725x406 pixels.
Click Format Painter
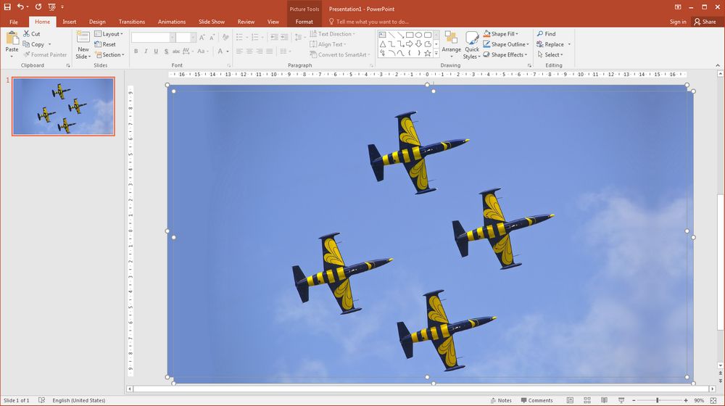coord(45,54)
